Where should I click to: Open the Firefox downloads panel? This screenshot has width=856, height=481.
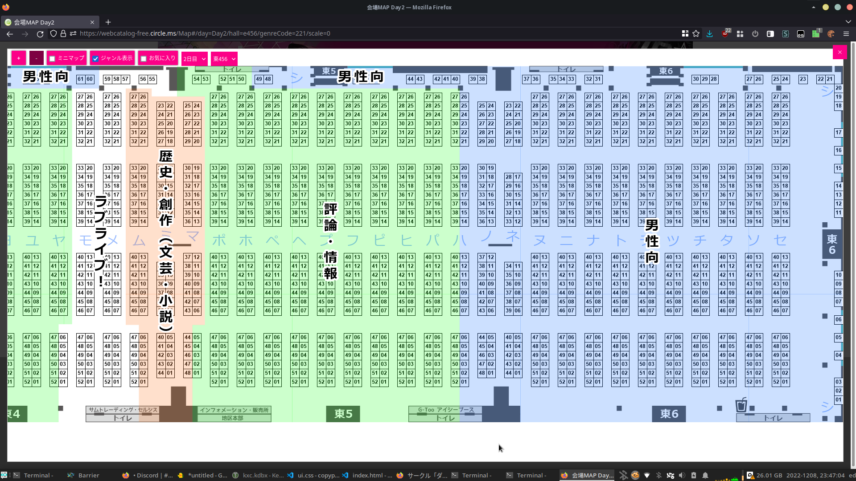pos(710,34)
